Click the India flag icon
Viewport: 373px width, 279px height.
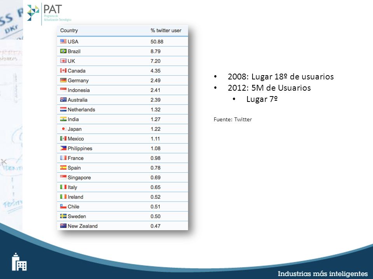point(63,119)
